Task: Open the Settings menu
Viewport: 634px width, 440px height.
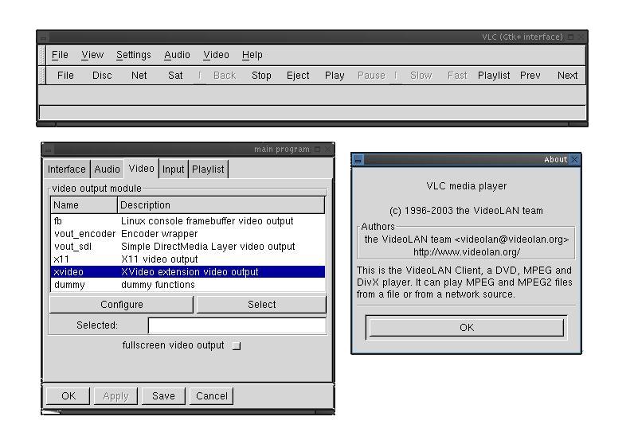Action: point(133,55)
